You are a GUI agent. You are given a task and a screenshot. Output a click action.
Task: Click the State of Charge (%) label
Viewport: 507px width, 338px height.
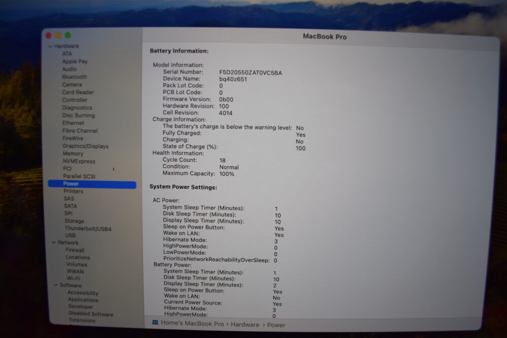click(x=190, y=147)
